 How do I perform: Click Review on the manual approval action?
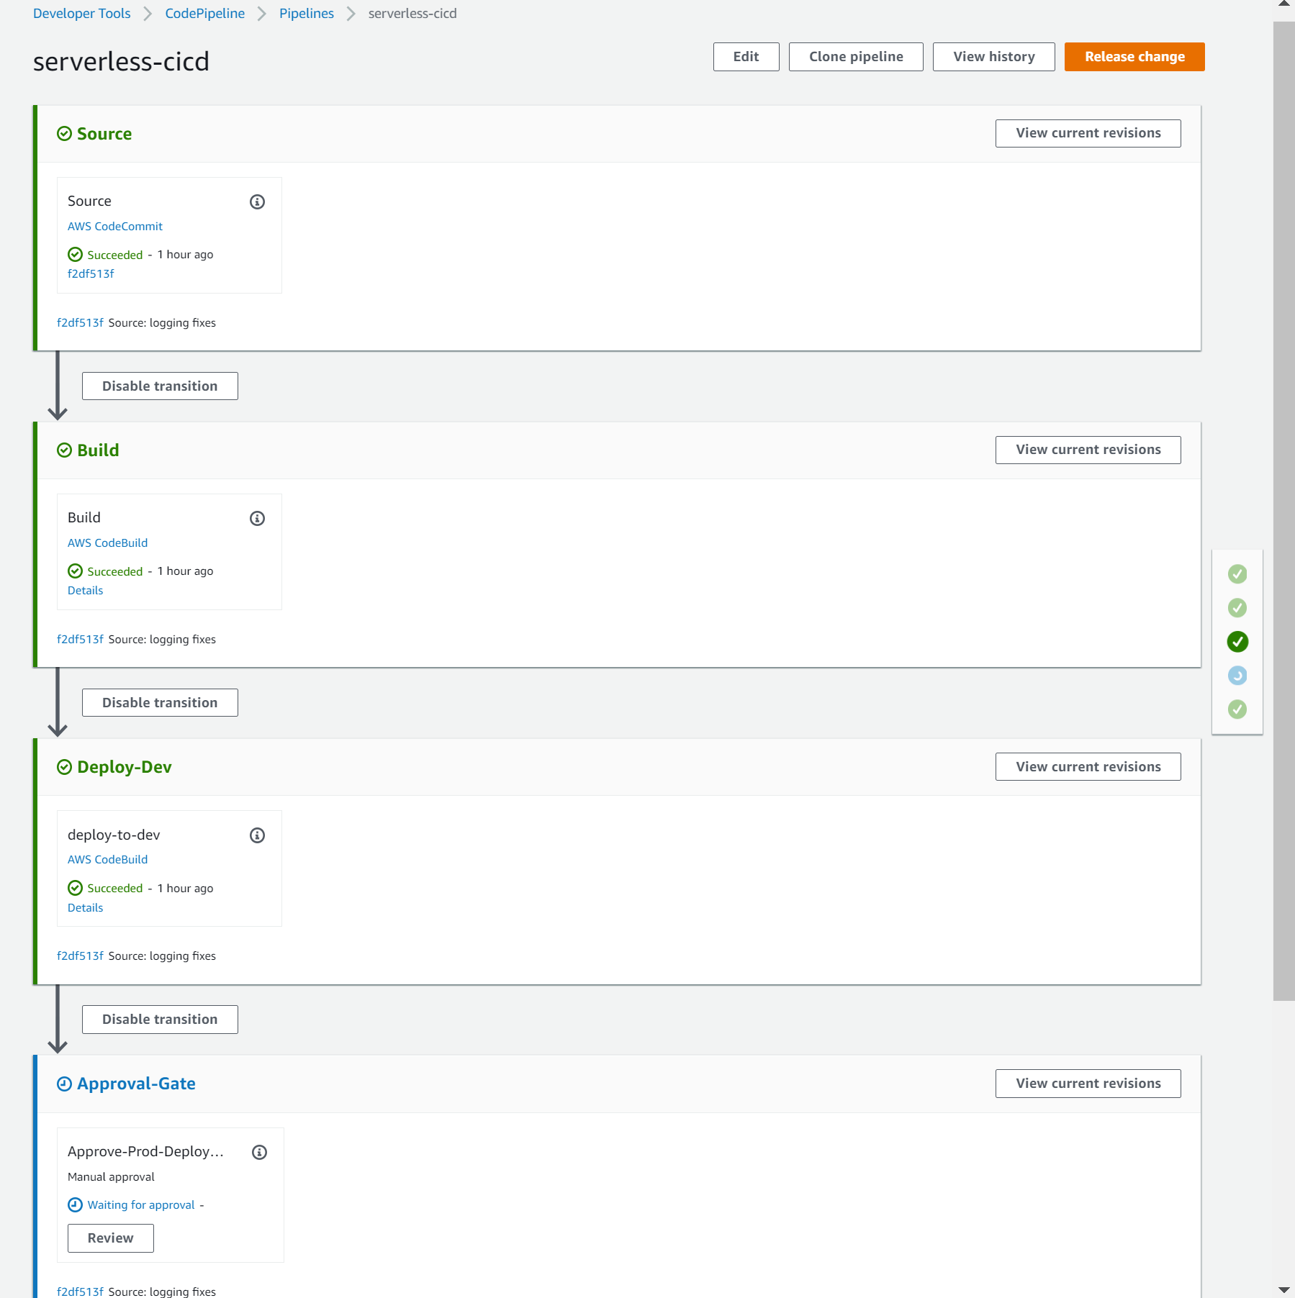(x=110, y=1238)
